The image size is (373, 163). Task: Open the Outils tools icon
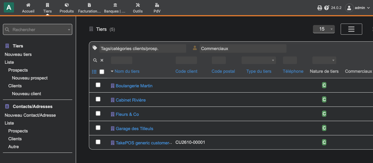(x=138, y=5)
